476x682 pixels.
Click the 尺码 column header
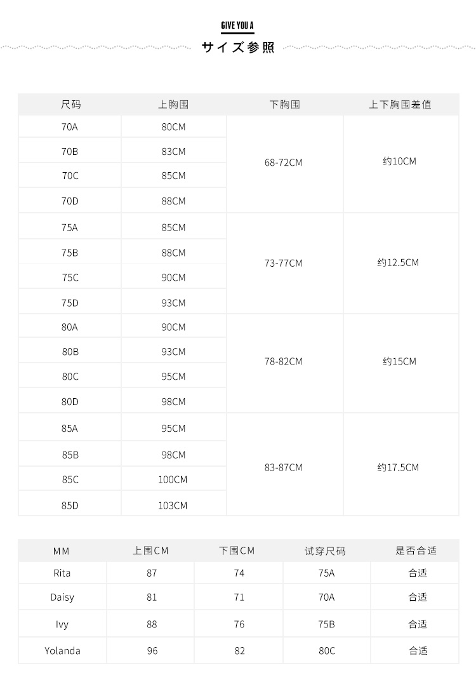pyautogui.click(x=71, y=104)
